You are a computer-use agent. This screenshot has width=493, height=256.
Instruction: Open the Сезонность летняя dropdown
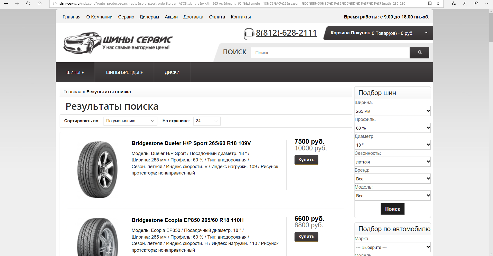tap(392, 162)
